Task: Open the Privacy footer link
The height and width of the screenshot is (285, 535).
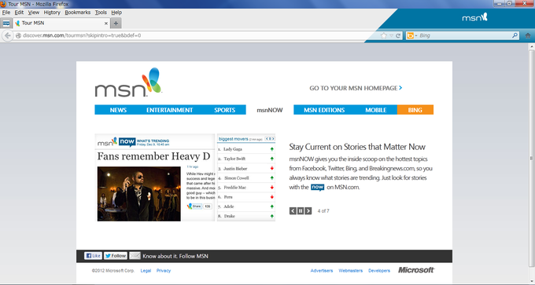Action: pos(164,271)
